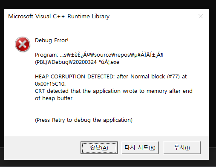Click the dark backdrop outside the dialog
Image resolution: width=216 pixels, height=167 pixels.
[x=108, y=4]
